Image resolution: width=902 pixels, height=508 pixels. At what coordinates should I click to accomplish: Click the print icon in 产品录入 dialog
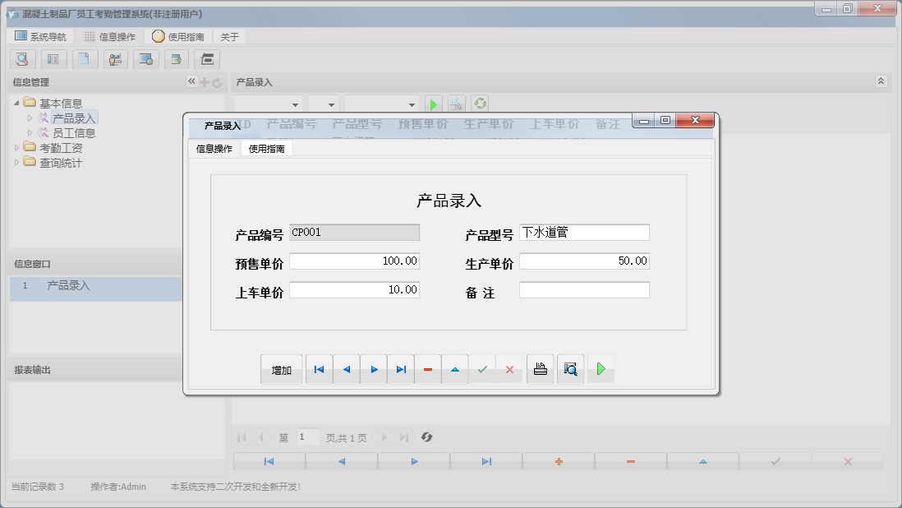(x=540, y=369)
